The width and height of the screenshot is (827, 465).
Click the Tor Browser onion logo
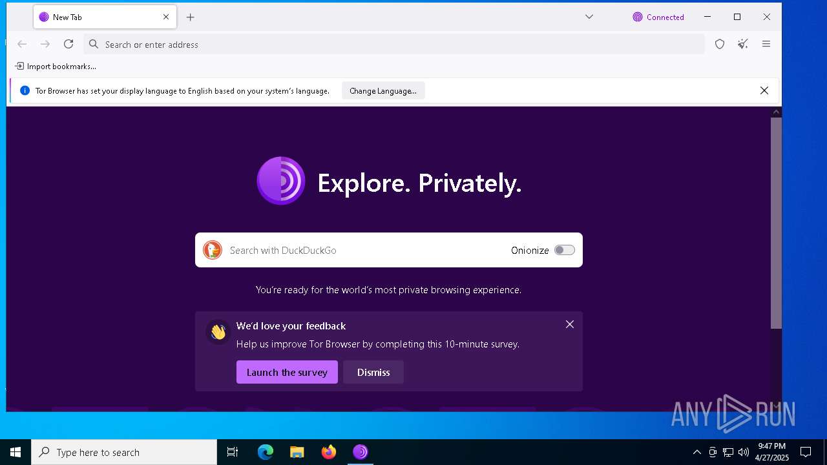click(x=281, y=181)
